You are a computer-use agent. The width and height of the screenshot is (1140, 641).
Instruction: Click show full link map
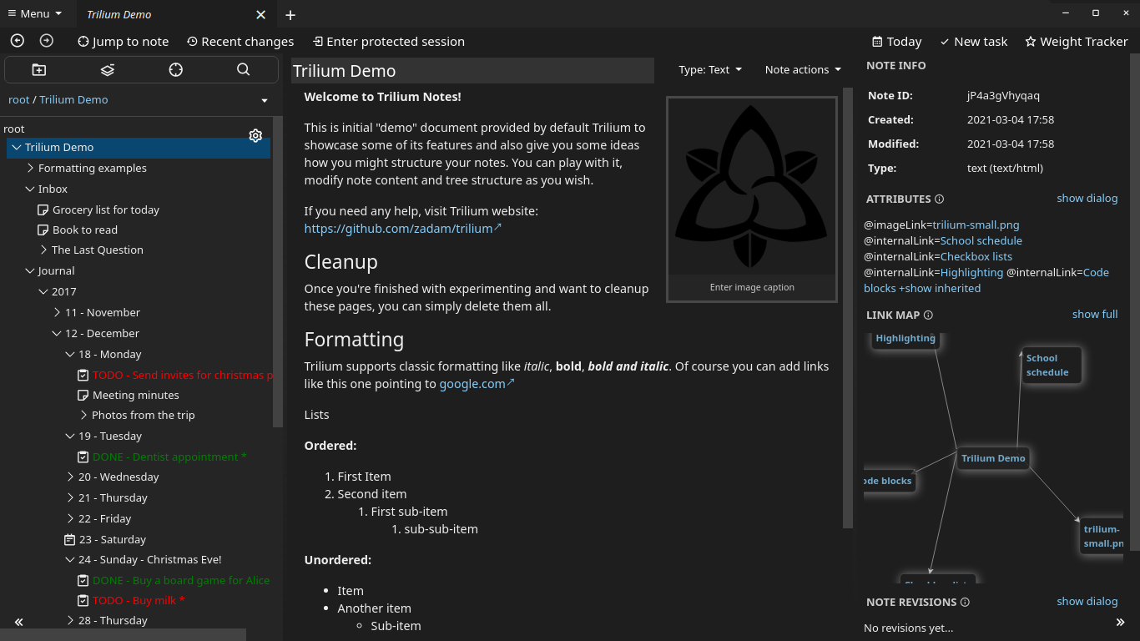point(1095,314)
